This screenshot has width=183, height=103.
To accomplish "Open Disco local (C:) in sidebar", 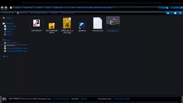I will pyautogui.click(x=12, y=43).
